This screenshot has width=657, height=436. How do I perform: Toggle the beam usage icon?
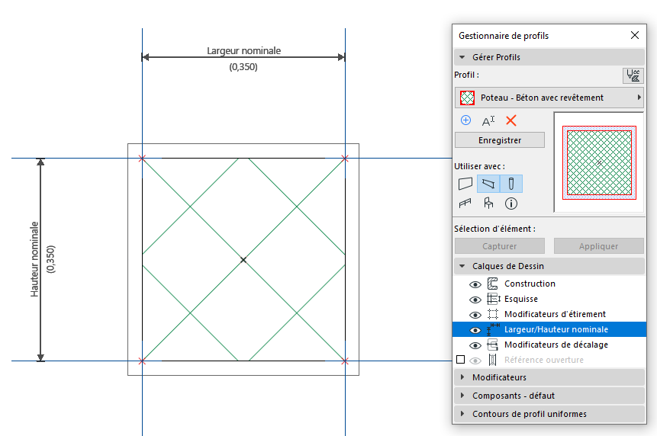(488, 184)
